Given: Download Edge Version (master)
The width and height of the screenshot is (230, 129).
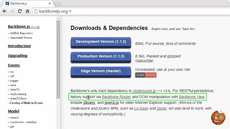Looking at the screenshot, I should [101, 72].
